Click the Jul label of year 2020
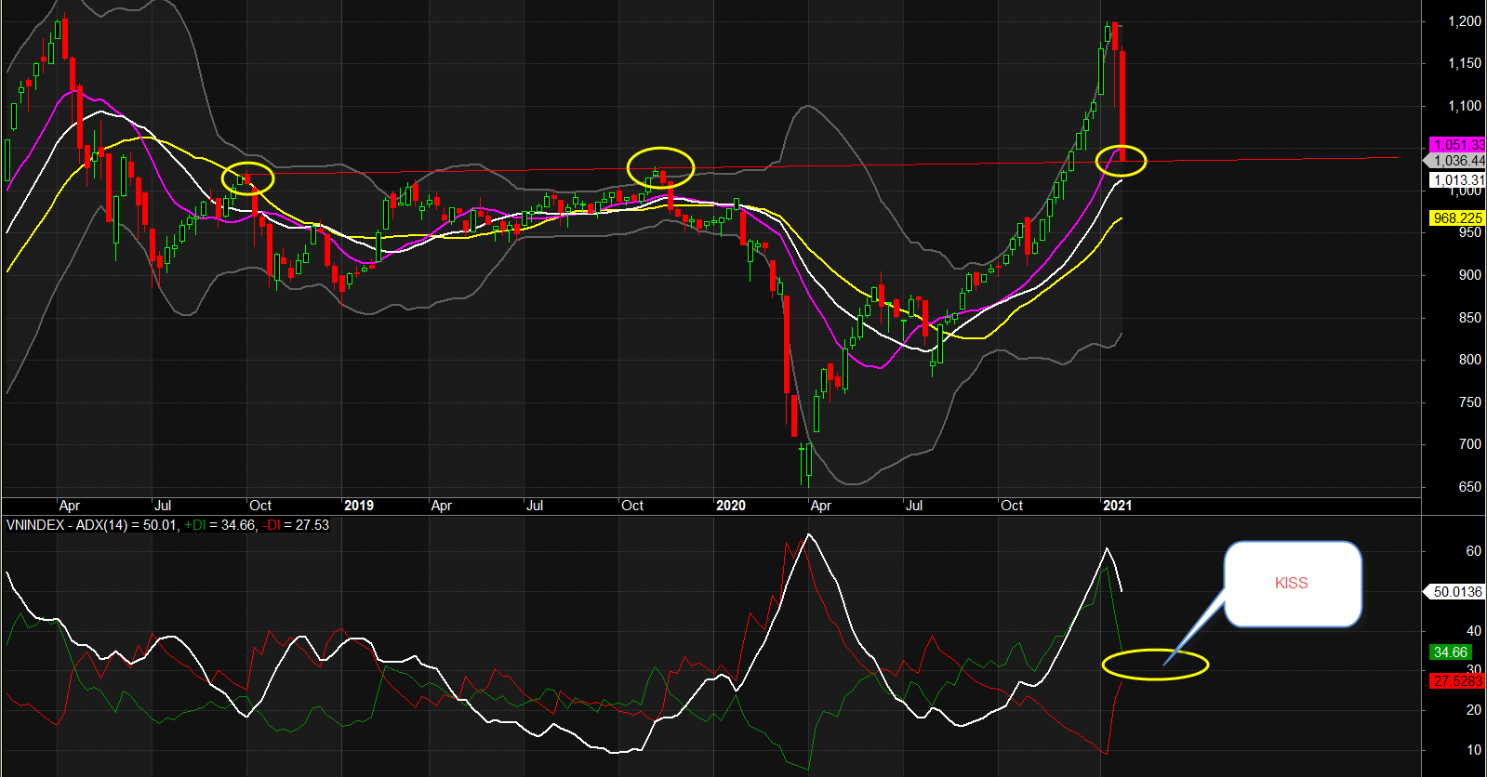Screen dimensions: 1487x777 [x=914, y=506]
